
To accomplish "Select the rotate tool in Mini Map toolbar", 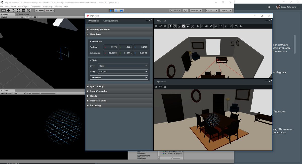I will click(x=207, y=26).
